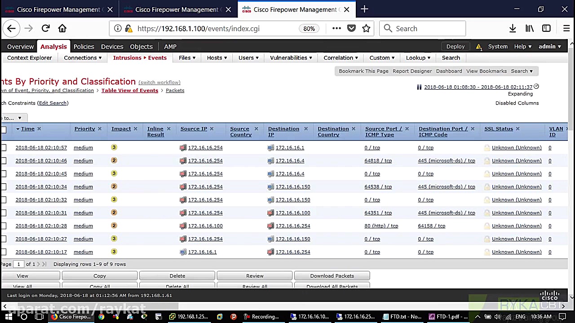575x323 pixels.
Task: Expand the Correlation dropdown menu
Action: coord(341,57)
